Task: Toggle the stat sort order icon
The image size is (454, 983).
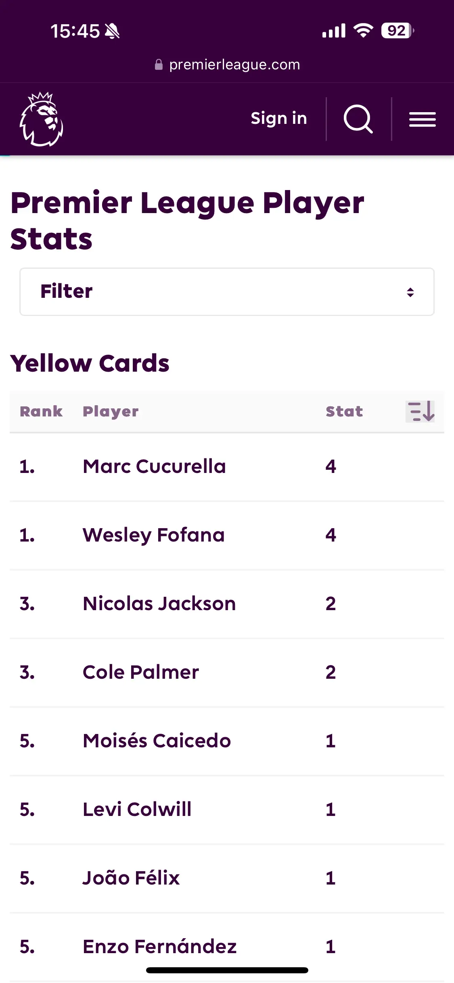Action: (420, 412)
